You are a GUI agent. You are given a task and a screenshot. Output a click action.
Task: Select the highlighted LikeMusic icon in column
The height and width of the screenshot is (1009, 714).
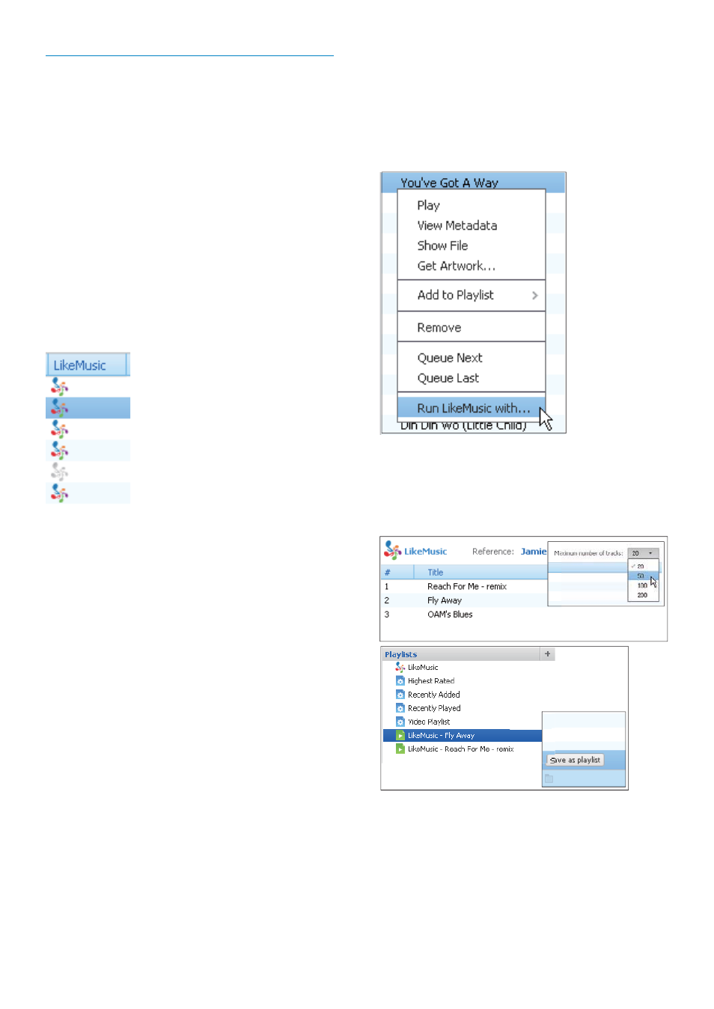(59, 408)
